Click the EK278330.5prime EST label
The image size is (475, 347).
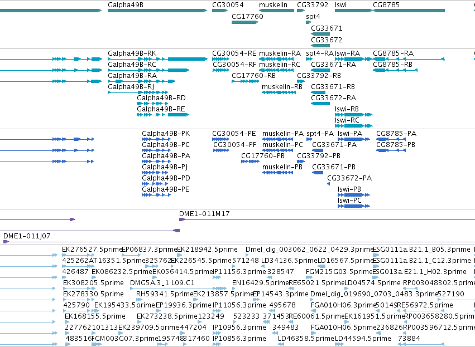tap(93, 294)
